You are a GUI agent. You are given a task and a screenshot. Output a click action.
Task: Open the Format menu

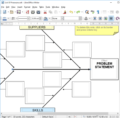click(27, 7)
